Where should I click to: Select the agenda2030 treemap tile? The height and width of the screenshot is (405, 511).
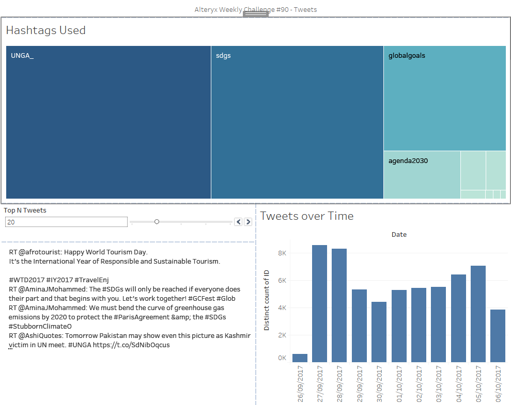tap(422, 175)
